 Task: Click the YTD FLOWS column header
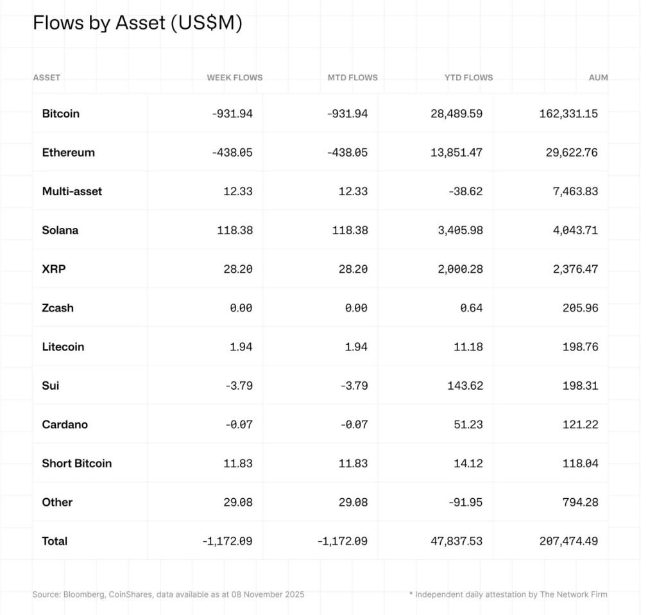[x=468, y=78]
